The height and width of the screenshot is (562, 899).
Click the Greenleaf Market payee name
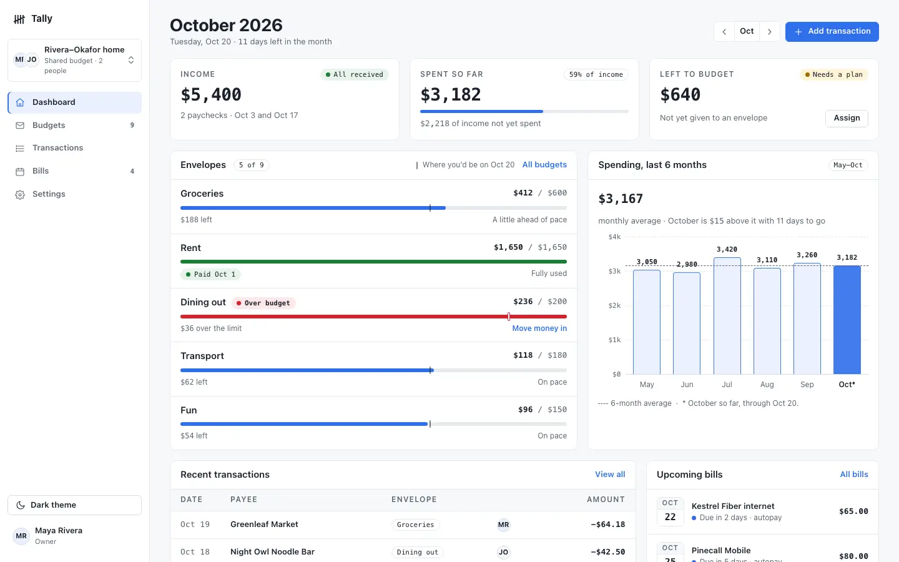(x=264, y=525)
